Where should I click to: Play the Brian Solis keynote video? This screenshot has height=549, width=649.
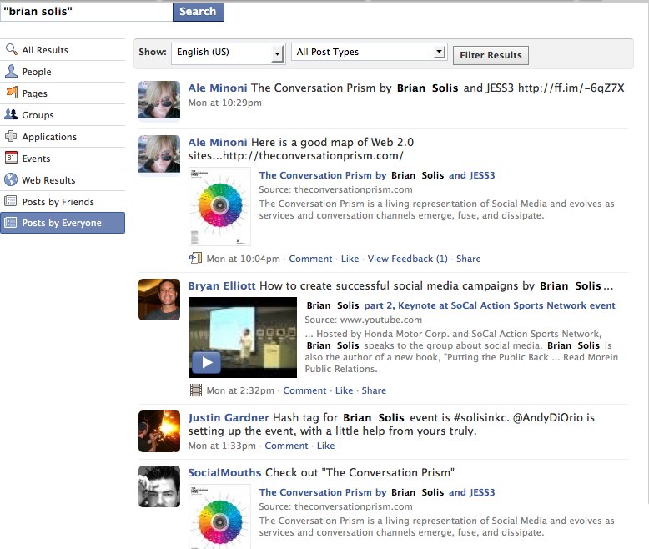[x=206, y=363]
